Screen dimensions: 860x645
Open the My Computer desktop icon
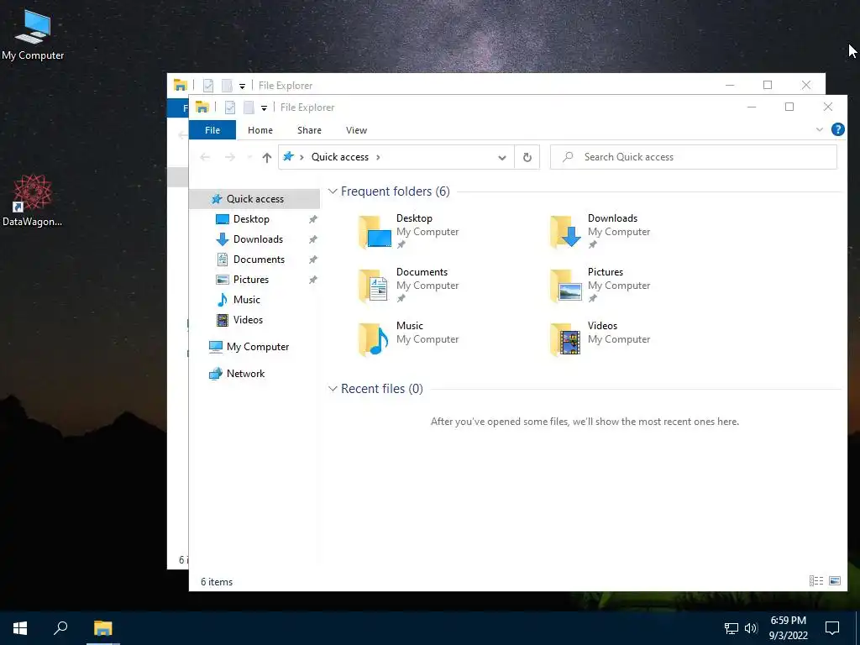coord(33,34)
